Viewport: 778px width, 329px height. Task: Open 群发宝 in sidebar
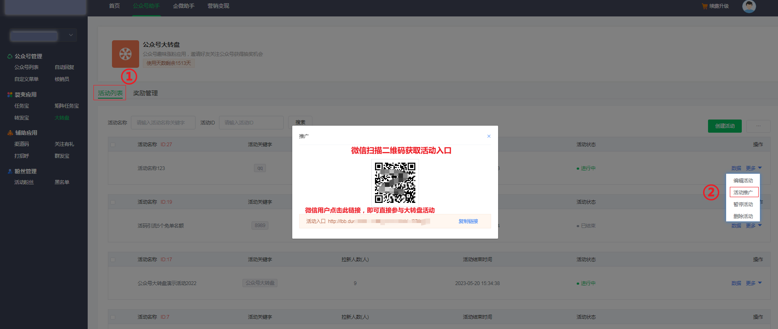[62, 156]
